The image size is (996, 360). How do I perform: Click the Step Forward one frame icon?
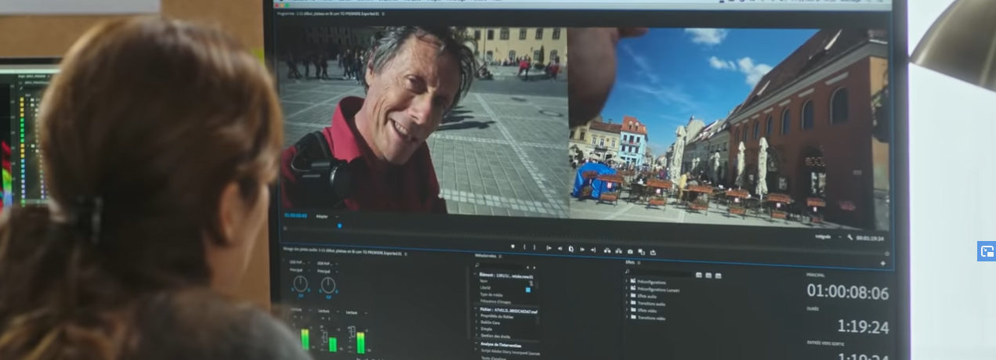(x=582, y=249)
